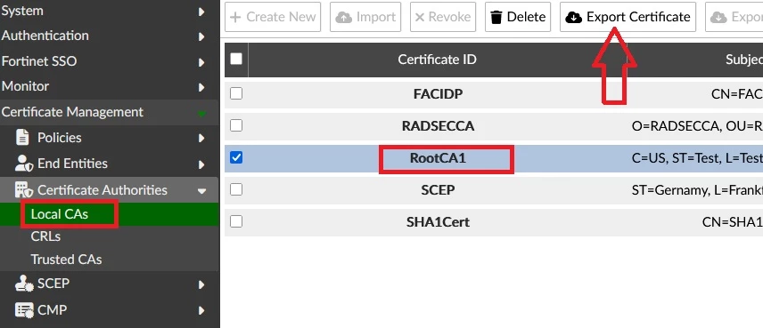763x328 pixels.
Task: Click the O=RADSECCA subject cell
Action: [697, 126]
